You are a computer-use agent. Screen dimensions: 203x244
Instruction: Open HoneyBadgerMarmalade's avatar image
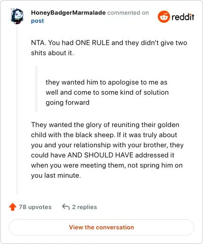17,16
